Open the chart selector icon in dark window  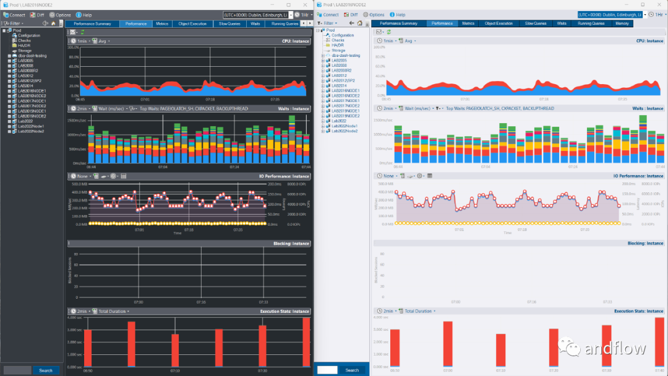[x=73, y=32]
